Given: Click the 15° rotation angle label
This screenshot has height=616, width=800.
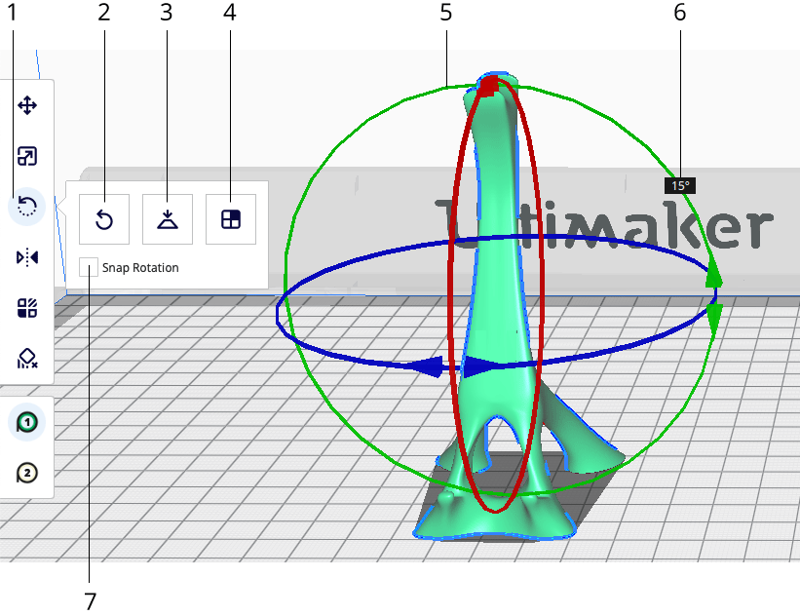Looking at the screenshot, I should coord(679,185).
